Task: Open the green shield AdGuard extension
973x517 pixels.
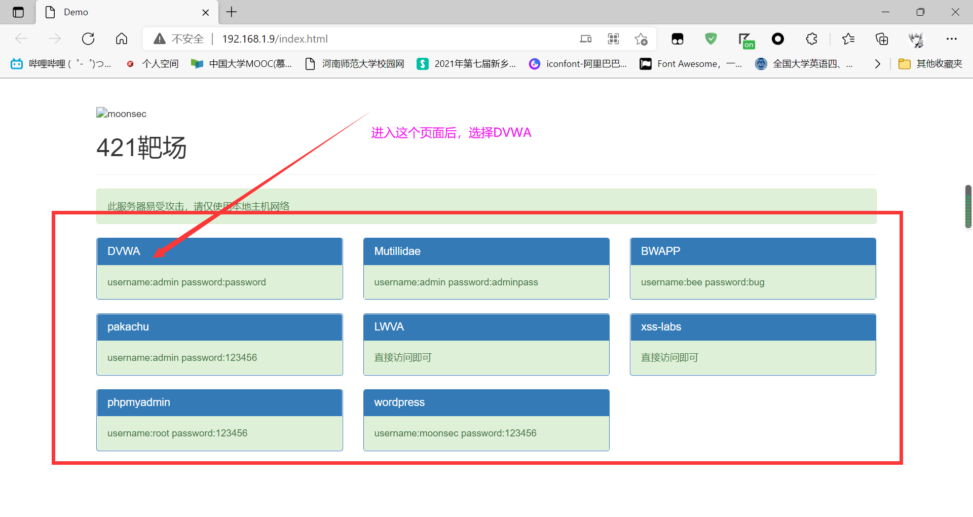Action: pyautogui.click(x=711, y=39)
